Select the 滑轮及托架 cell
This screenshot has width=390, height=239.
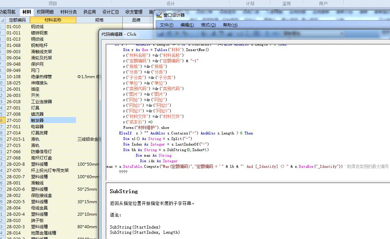tap(53, 58)
